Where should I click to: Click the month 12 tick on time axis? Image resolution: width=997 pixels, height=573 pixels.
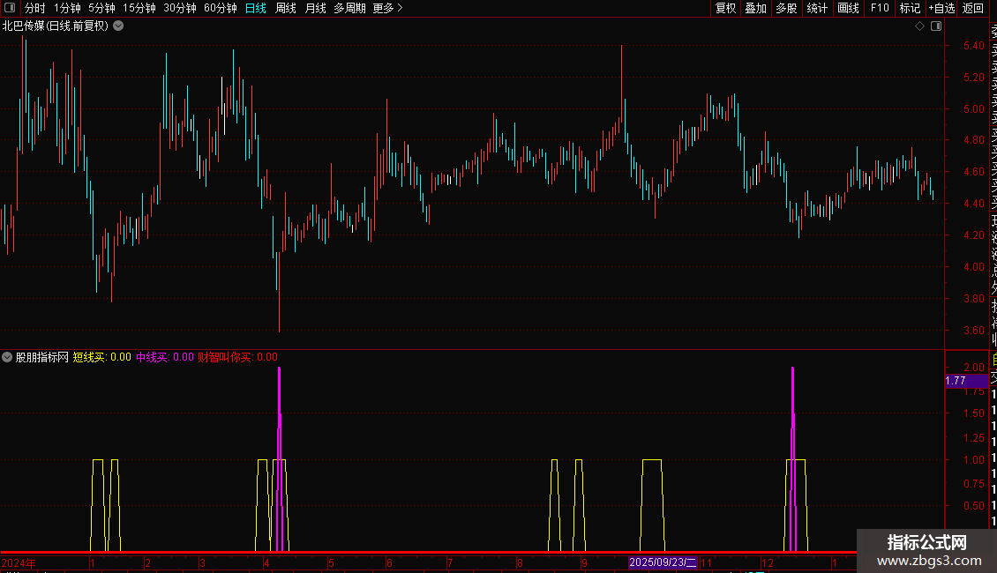click(x=768, y=562)
